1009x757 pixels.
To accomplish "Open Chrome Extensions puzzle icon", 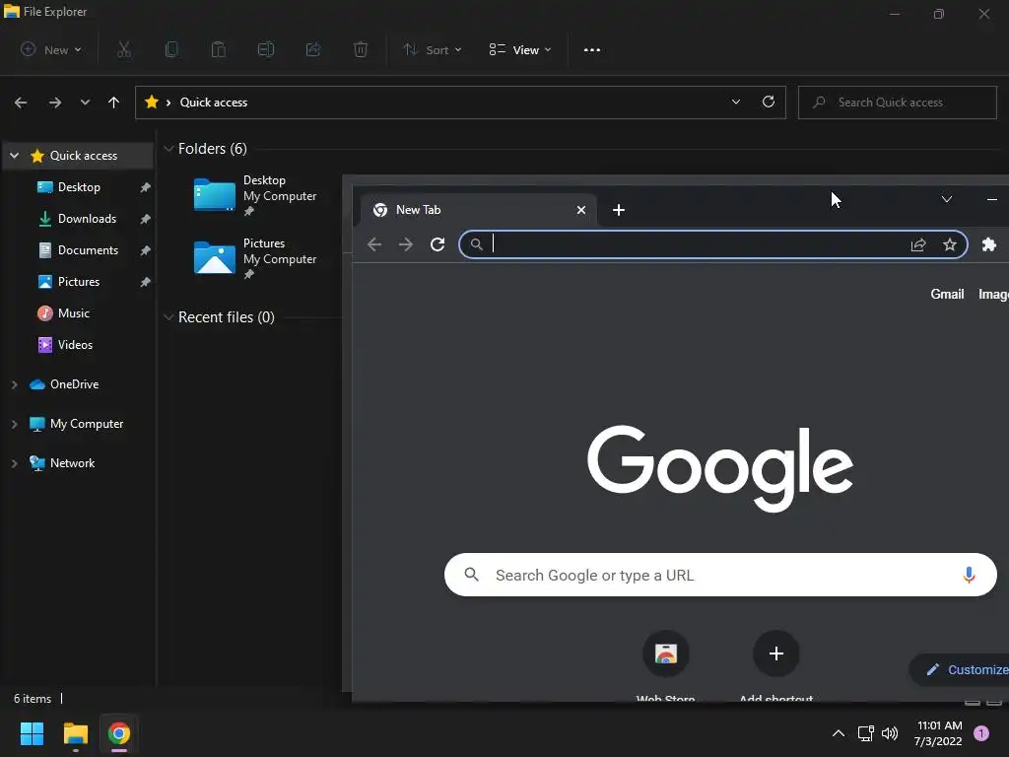I will [x=989, y=244].
